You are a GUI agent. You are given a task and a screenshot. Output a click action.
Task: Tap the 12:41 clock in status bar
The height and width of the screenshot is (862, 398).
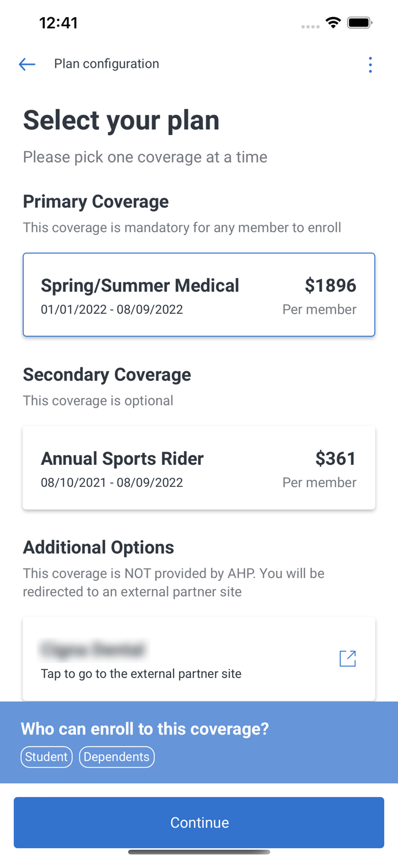click(x=58, y=23)
